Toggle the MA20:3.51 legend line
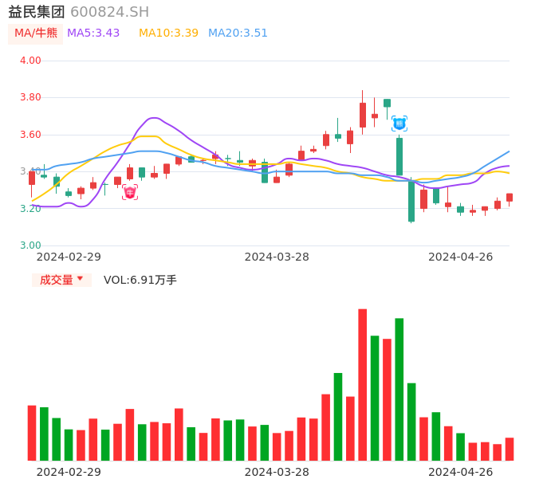 pyautogui.click(x=238, y=33)
